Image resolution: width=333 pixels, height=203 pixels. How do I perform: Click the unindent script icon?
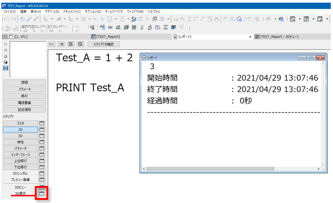pyautogui.click(x=80, y=44)
